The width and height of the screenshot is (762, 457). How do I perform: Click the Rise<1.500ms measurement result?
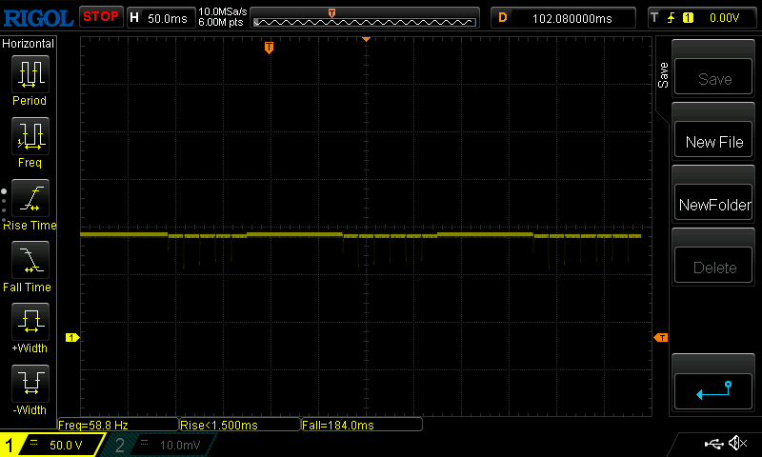pyautogui.click(x=240, y=425)
